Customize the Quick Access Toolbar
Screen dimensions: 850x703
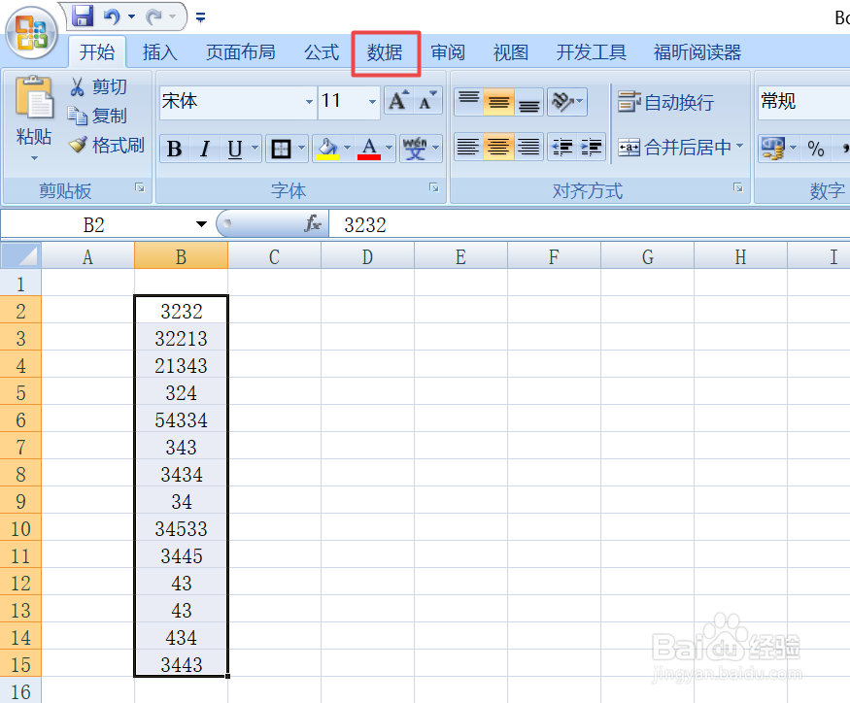(x=200, y=17)
